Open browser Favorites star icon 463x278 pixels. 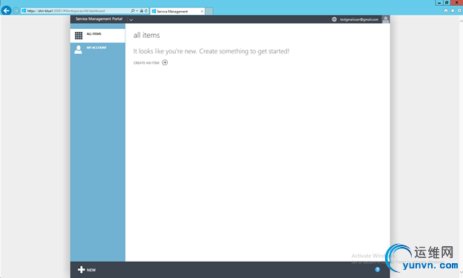[453, 10]
